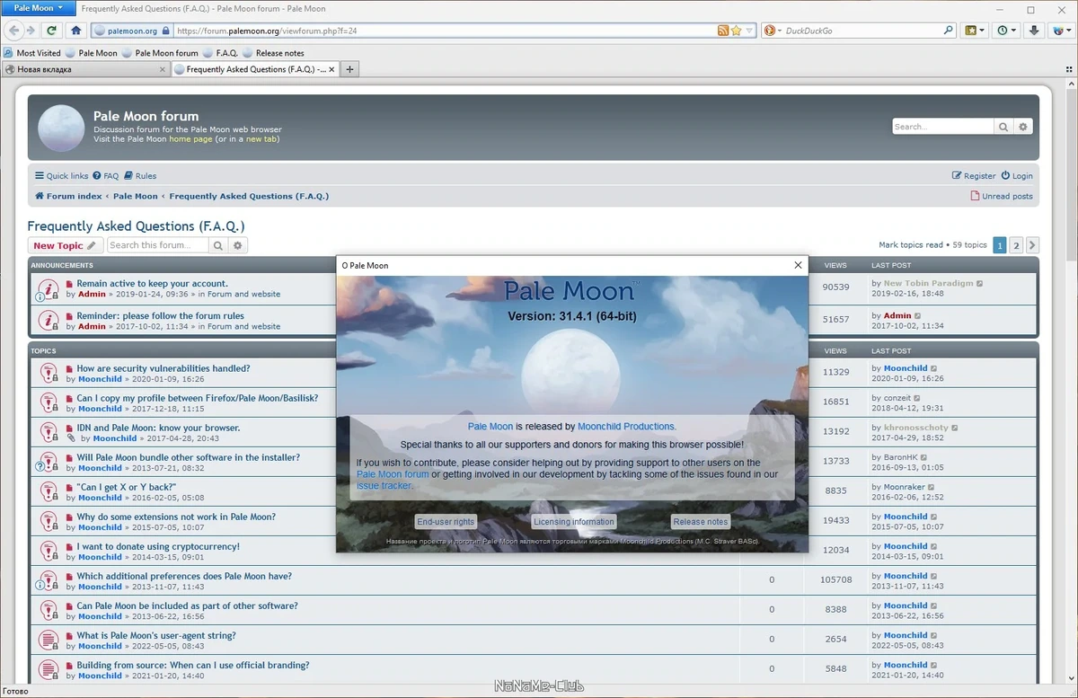
Task: Open advanced search gear in forum header
Action: [x=1022, y=127]
